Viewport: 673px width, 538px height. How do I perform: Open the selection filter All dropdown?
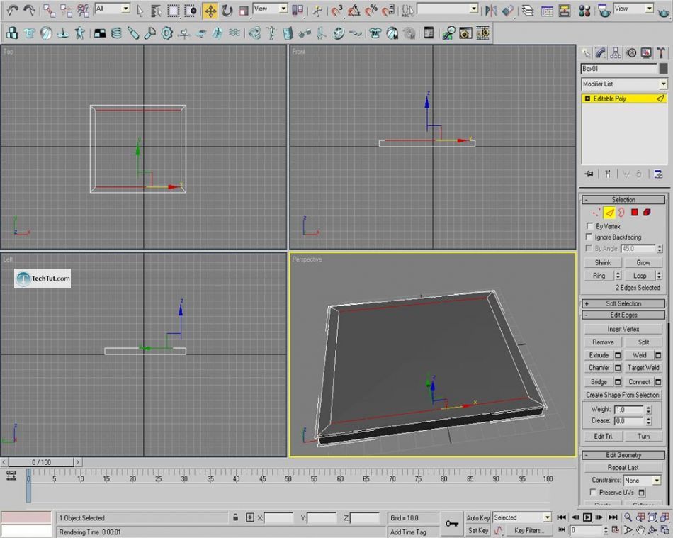point(113,9)
